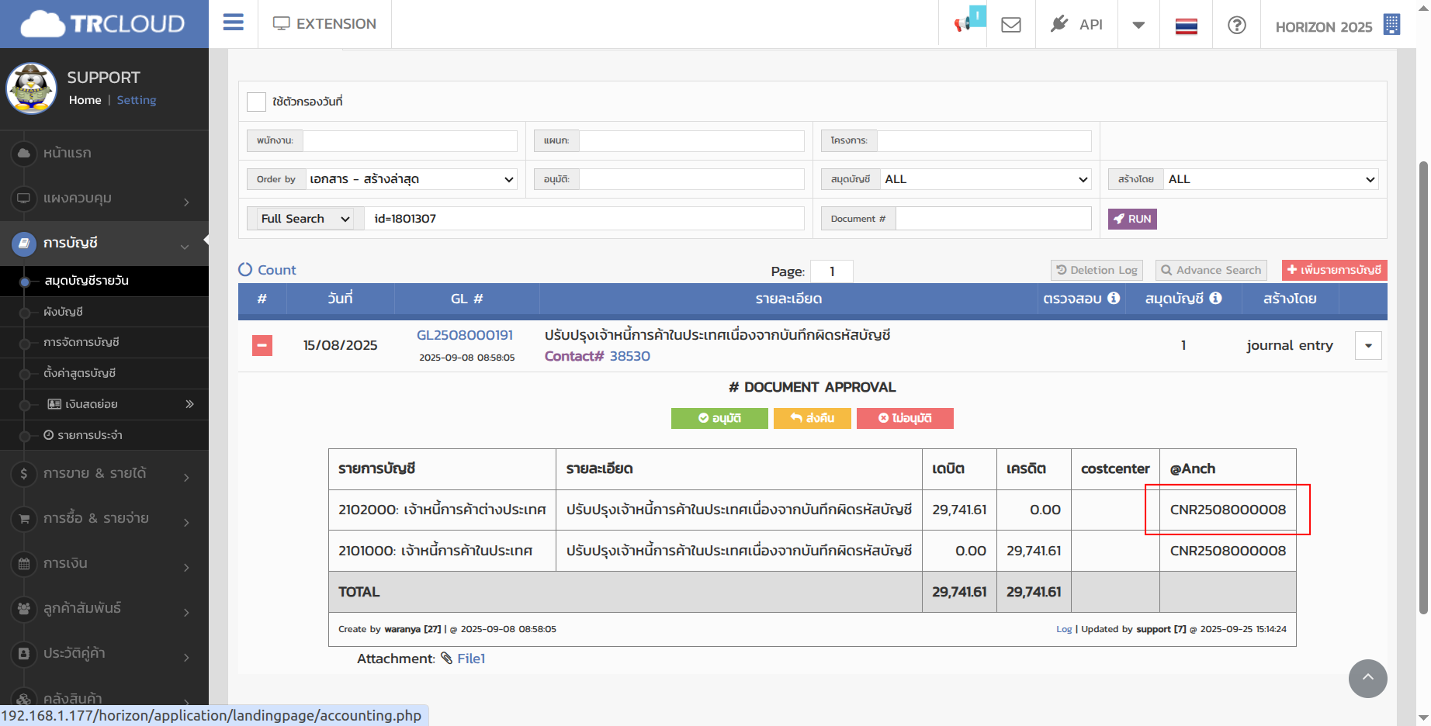Viewport: 1431px width, 726px height.
Task: Click the info icon beside ตรวจสอบ
Action: (x=1114, y=298)
